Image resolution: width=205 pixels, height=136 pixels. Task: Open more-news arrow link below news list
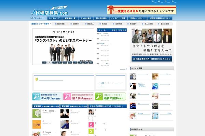123,69
